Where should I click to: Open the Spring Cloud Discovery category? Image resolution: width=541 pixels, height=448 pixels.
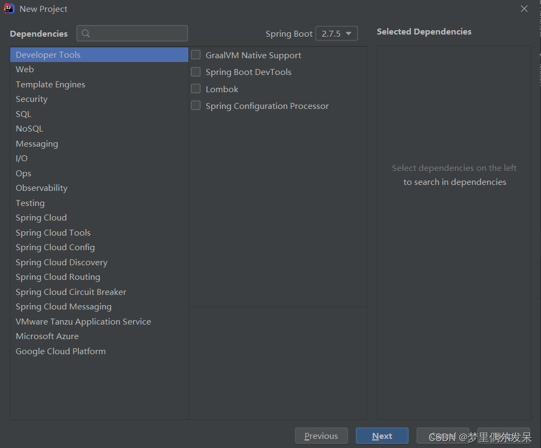(62, 263)
